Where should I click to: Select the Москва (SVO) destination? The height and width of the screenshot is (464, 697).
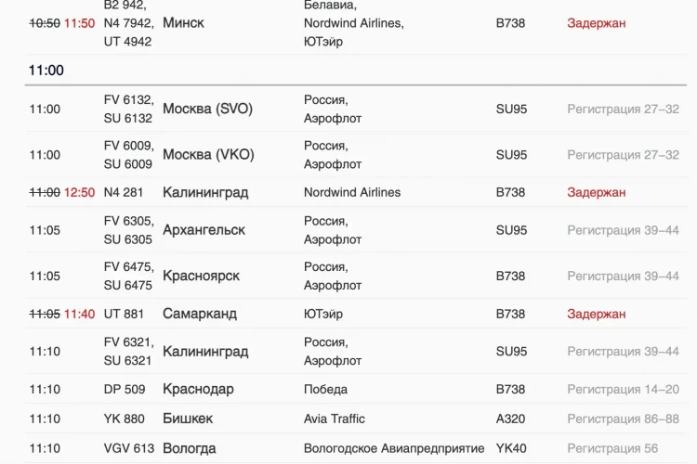[207, 109]
